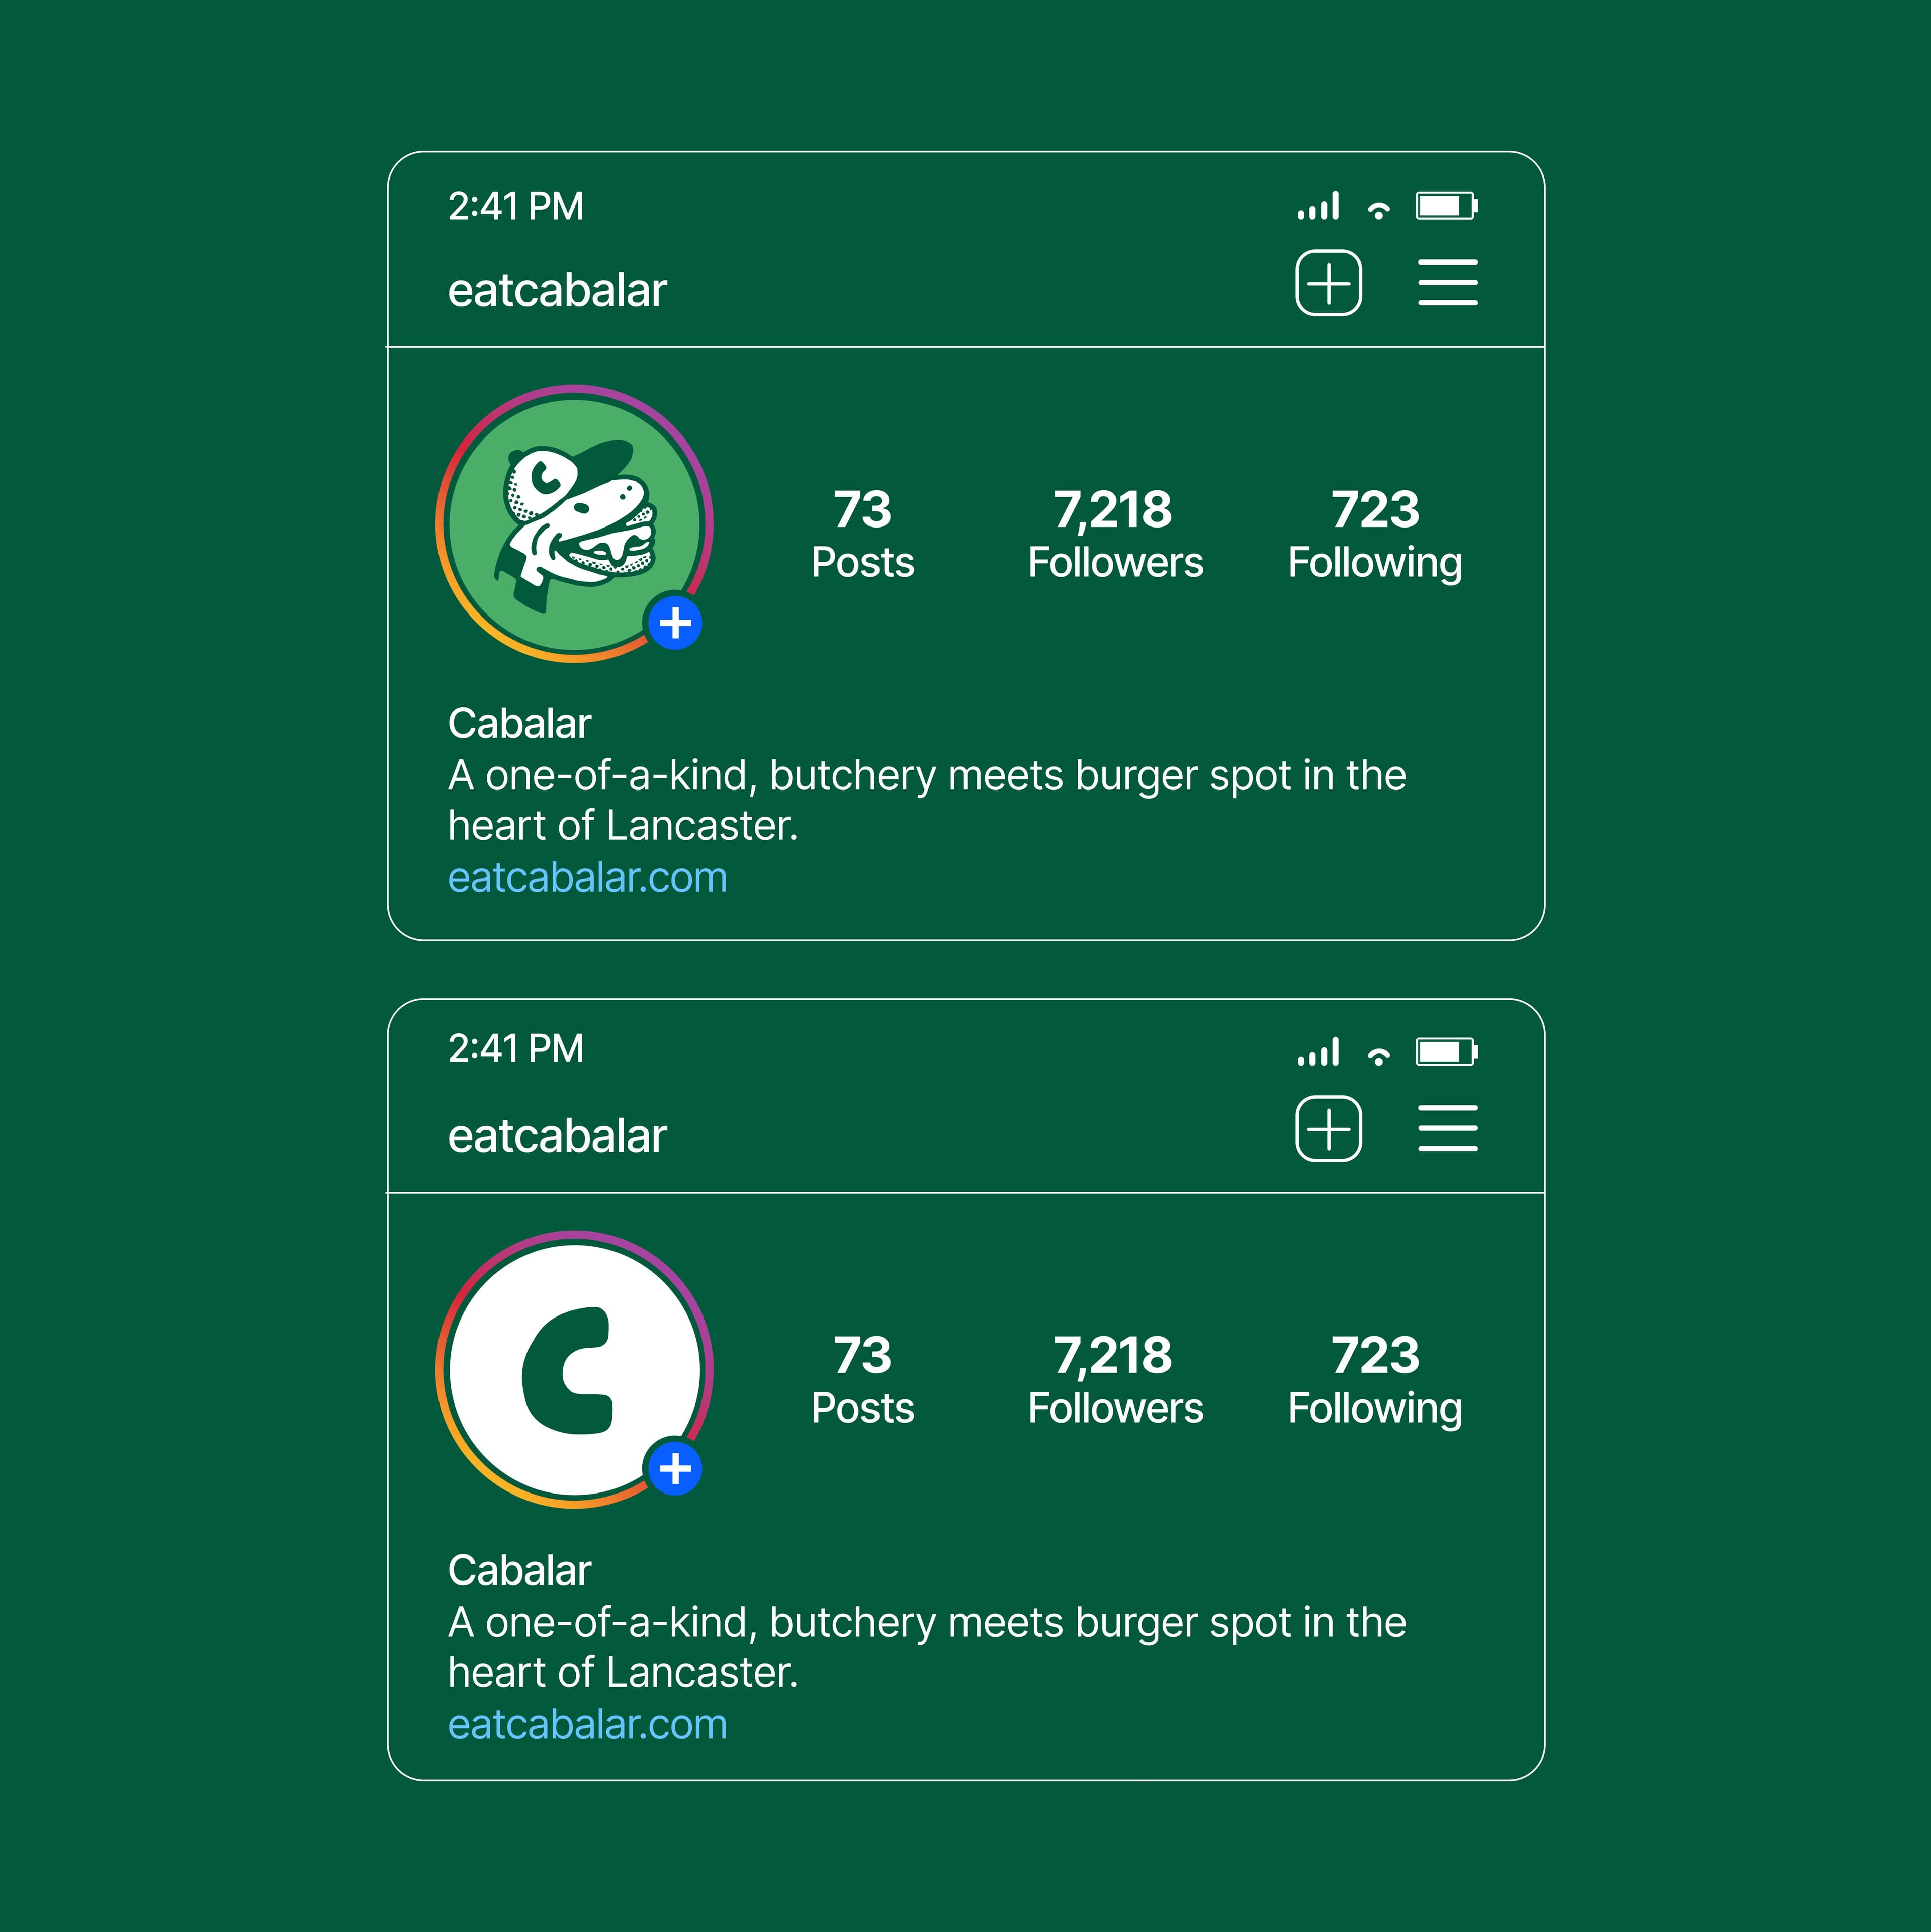Open the hamburger menu on top profile

tap(1447, 283)
